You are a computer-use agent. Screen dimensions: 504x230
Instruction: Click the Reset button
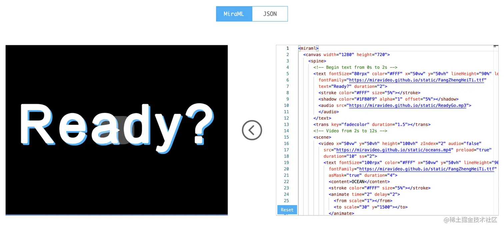(287, 210)
